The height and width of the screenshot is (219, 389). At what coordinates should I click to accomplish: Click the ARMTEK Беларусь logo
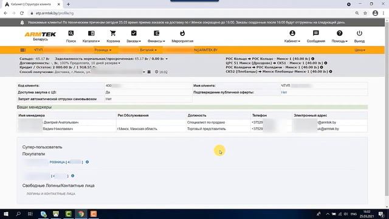pyautogui.click(x=40, y=36)
